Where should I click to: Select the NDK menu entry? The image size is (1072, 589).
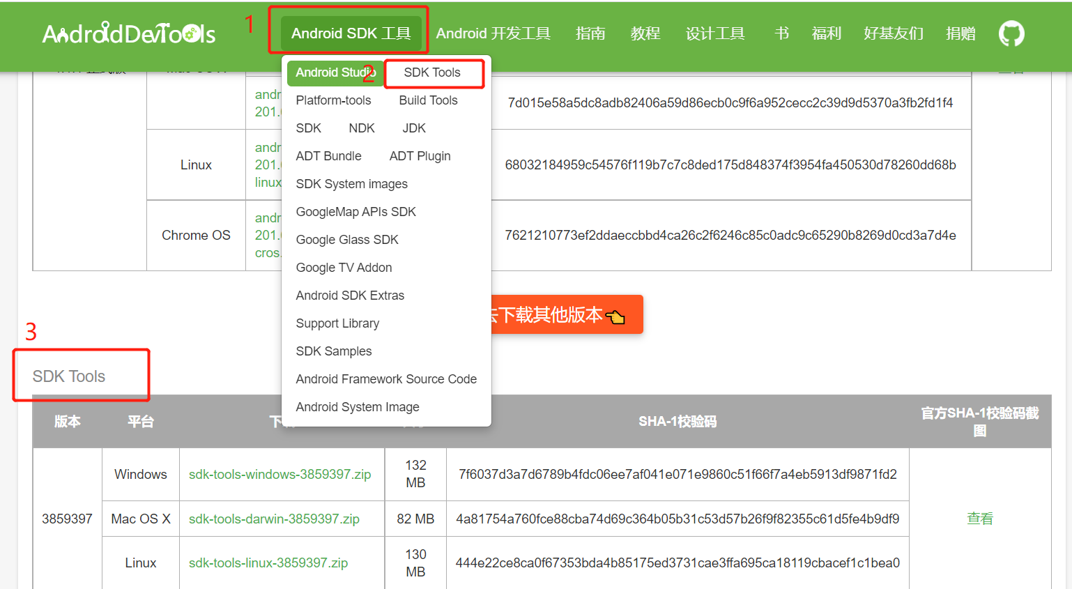pyautogui.click(x=362, y=128)
